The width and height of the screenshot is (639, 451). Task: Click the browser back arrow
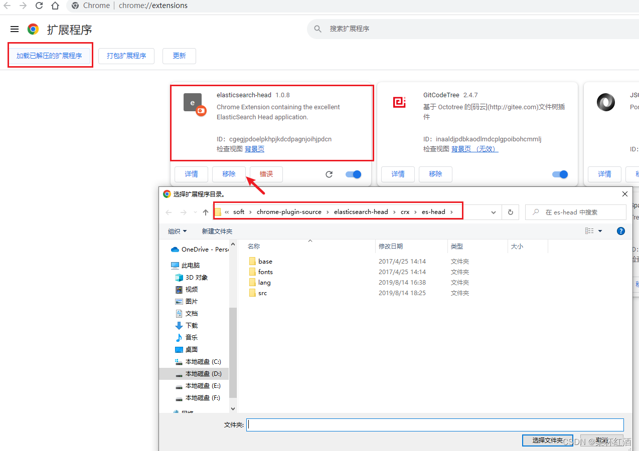[7, 6]
